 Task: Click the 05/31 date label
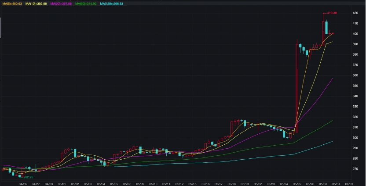(x=336, y=184)
